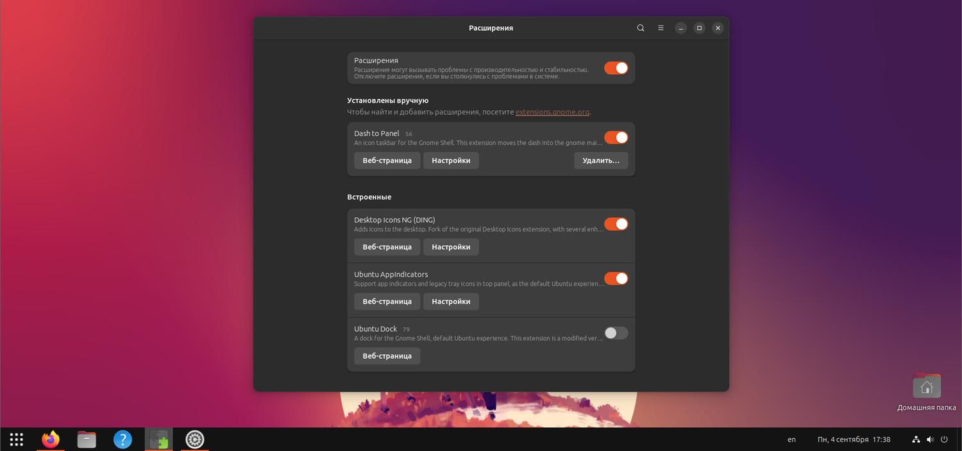
Task: Launch Firefox from the taskbar
Action: point(51,439)
